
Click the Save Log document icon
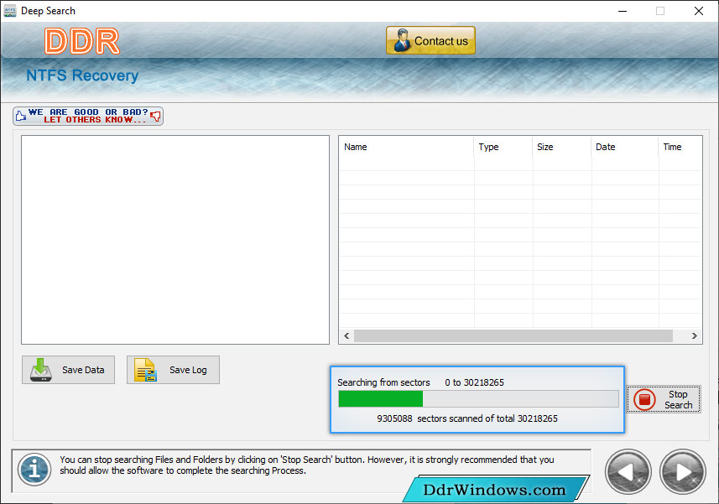145,370
